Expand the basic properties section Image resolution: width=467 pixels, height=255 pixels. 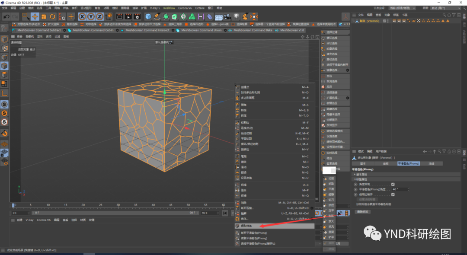406,174
